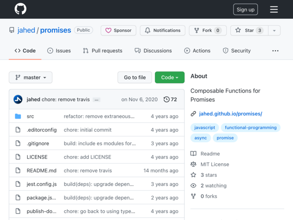Viewport: 293px width, 220px height.
Task: Open the .editorconfig file
Action: pos(42,130)
